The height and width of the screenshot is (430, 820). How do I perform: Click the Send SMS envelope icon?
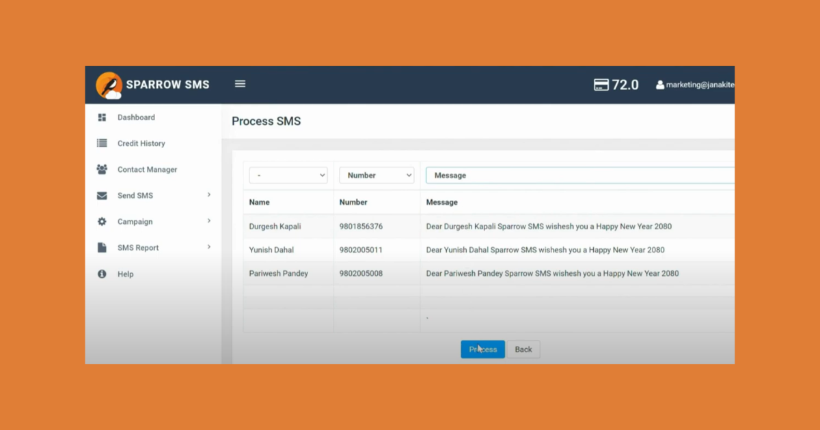click(102, 196)
